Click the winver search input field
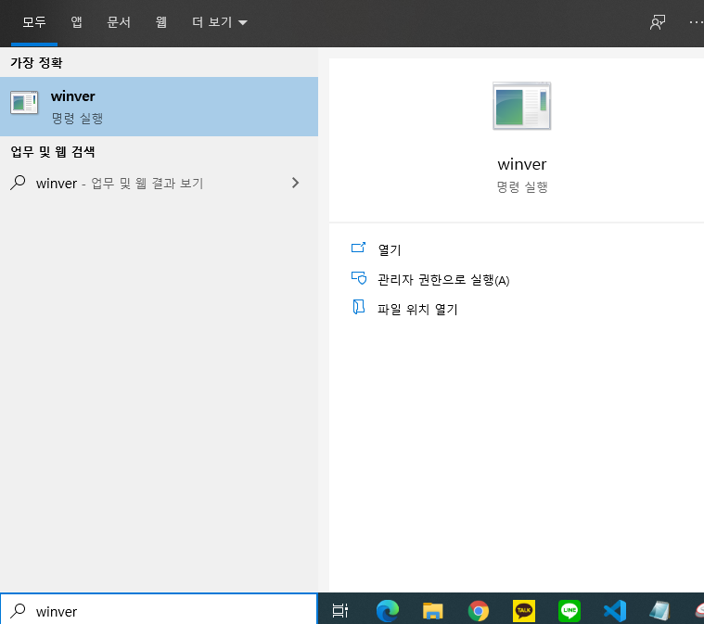Screen dimensions: 704x624 [x=159, y=610]
